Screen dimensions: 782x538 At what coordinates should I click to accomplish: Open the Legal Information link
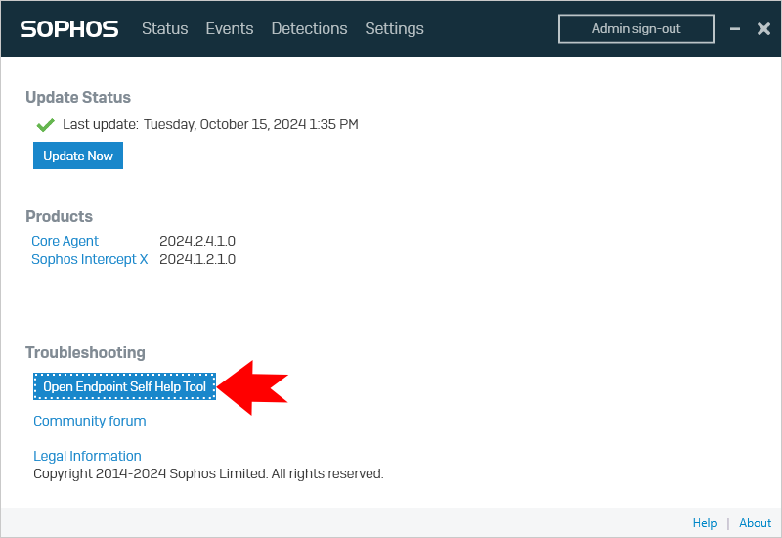coord(87,456)
